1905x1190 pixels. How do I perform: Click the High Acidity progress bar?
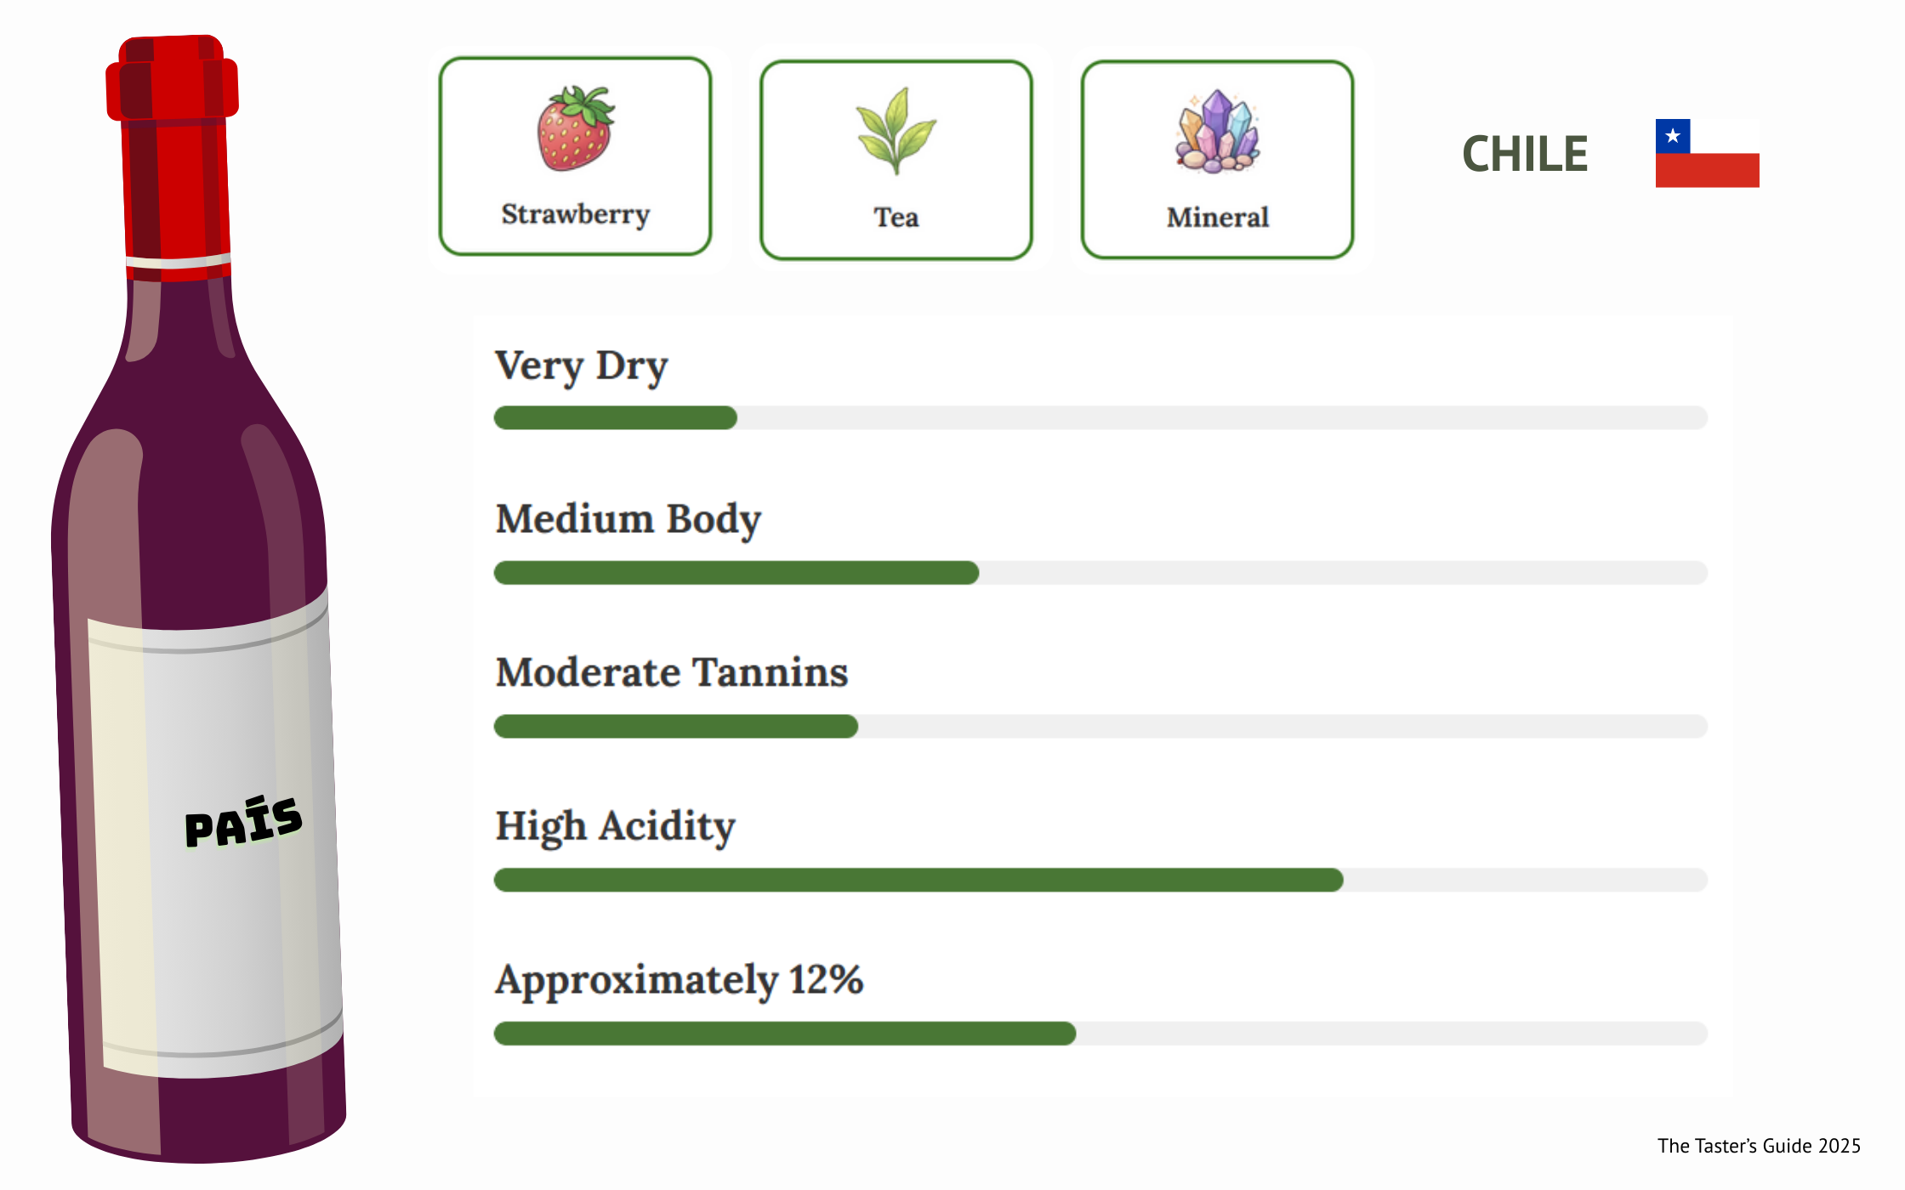coord(1100,880)
